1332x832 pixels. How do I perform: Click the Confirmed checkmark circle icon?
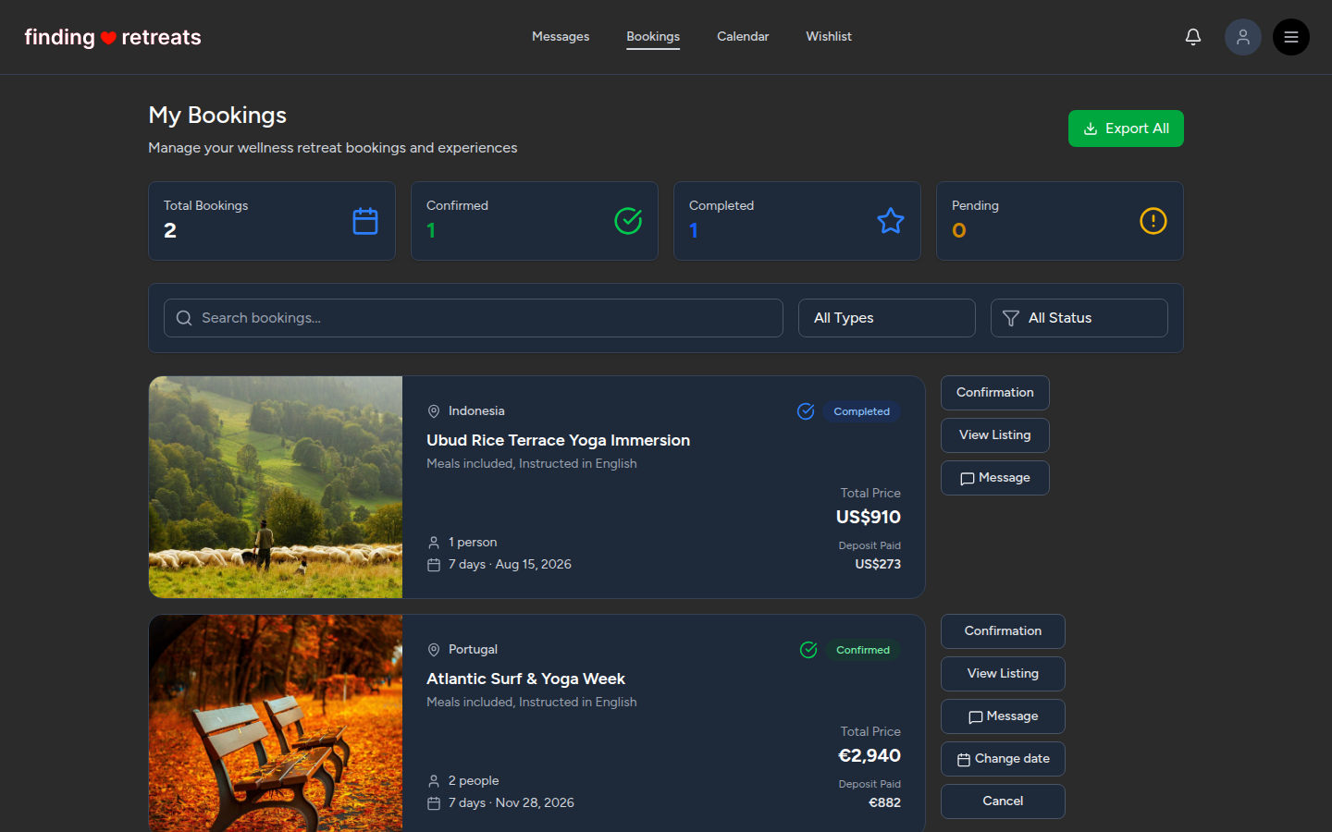[628, 221]
